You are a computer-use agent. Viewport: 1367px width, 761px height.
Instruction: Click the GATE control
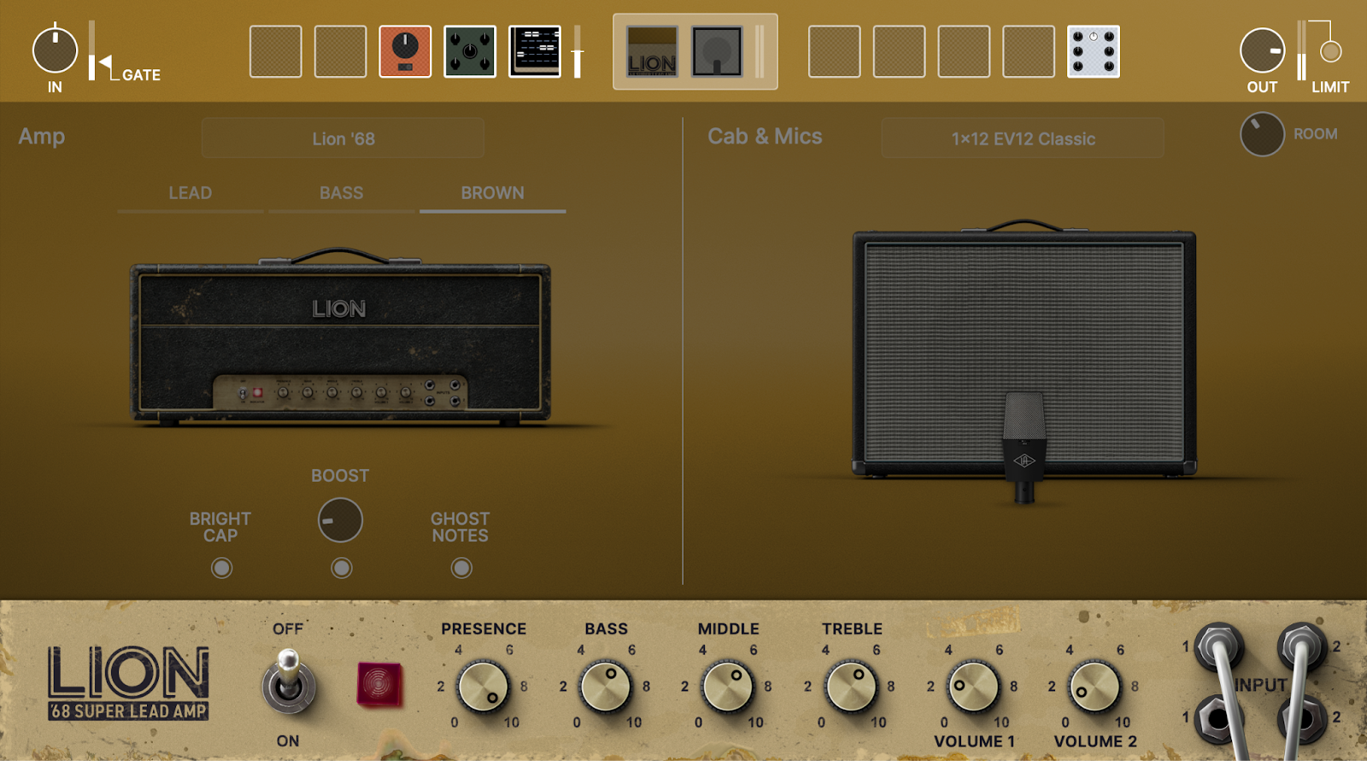106,62
